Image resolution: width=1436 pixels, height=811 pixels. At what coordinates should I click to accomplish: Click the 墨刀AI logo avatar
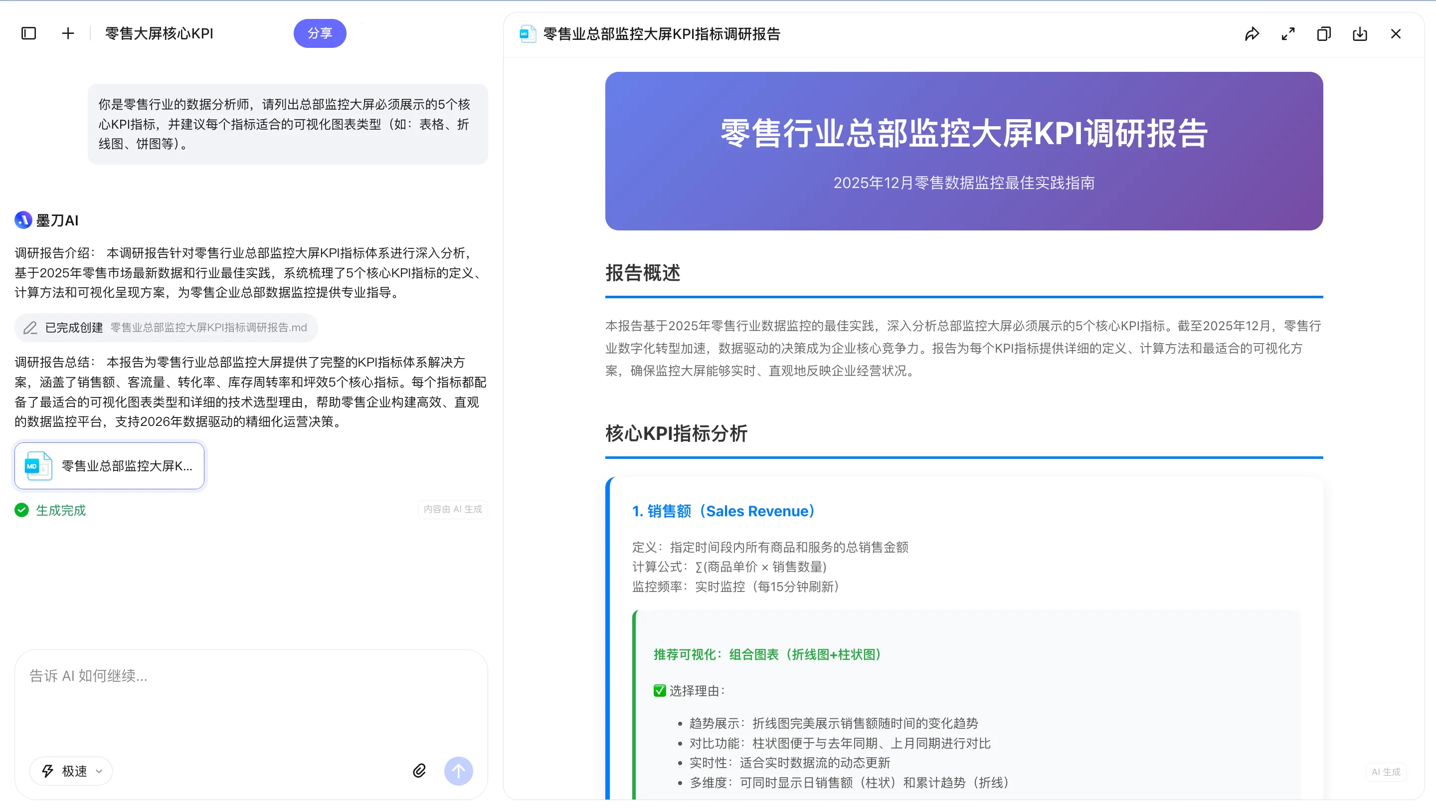(x=23, y=220)
